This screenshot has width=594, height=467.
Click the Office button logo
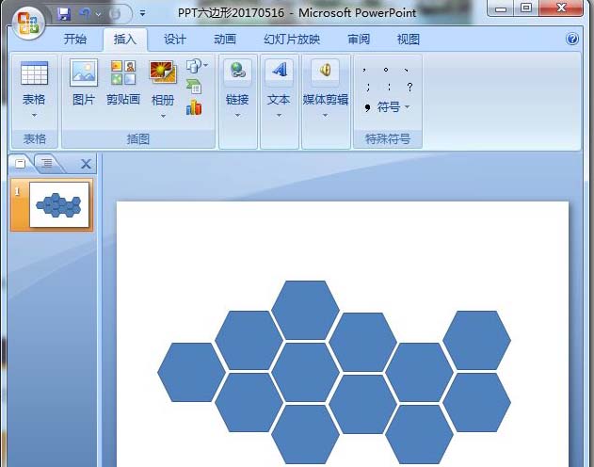(x=27, y=21)
